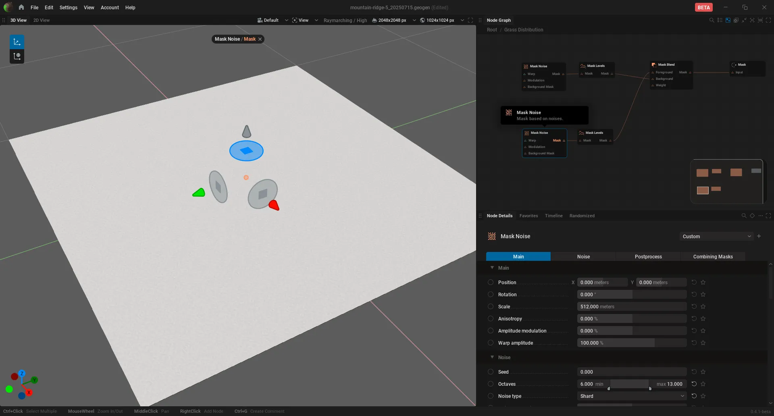Click the Home icon in the menu bar
Viewport: 774px width, 416px height.
(x=21, y=7)
